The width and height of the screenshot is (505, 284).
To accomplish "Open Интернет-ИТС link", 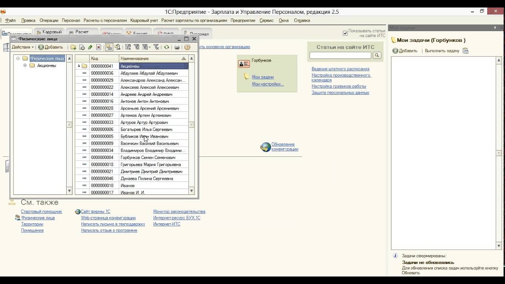I will click(167, 224).
